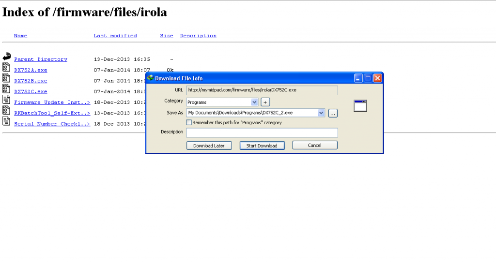Open the DX752A.exe file link
This screenshot has width=496, height=262.
tap(31, 70)
